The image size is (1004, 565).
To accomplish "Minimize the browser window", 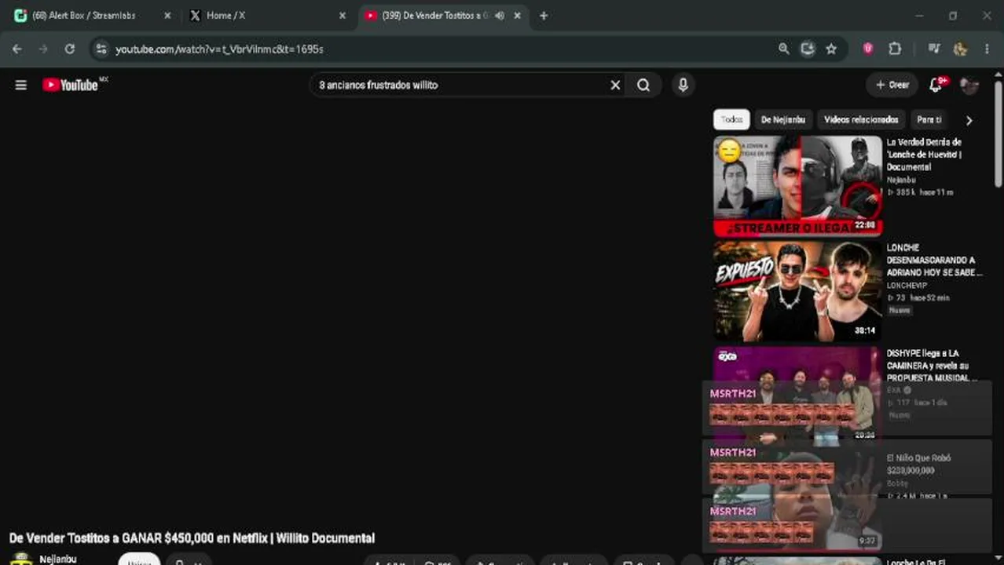I will tap(919, 15).
